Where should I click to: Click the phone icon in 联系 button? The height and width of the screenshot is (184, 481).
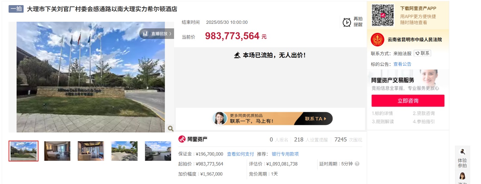(x=418, y=53)
